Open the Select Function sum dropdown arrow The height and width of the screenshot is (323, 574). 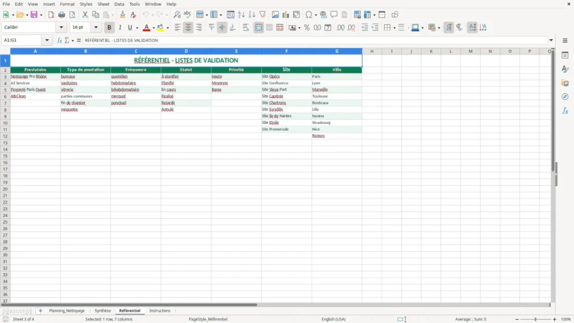[x=72, y=40]
